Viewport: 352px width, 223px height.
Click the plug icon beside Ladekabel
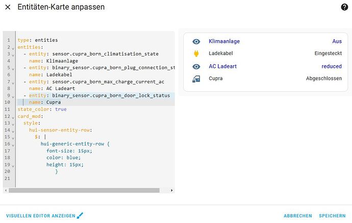(x=196, y=53)
